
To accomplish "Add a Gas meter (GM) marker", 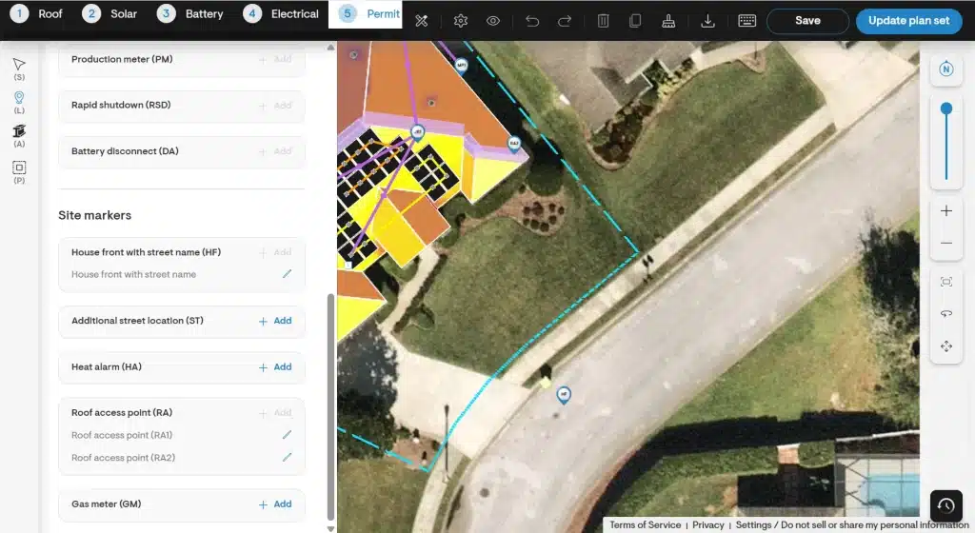I will coord(276,504).
